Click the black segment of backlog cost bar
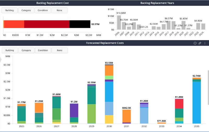Image resolution: width=209 pixels, height=132 pixels. (x=80, y=24)
